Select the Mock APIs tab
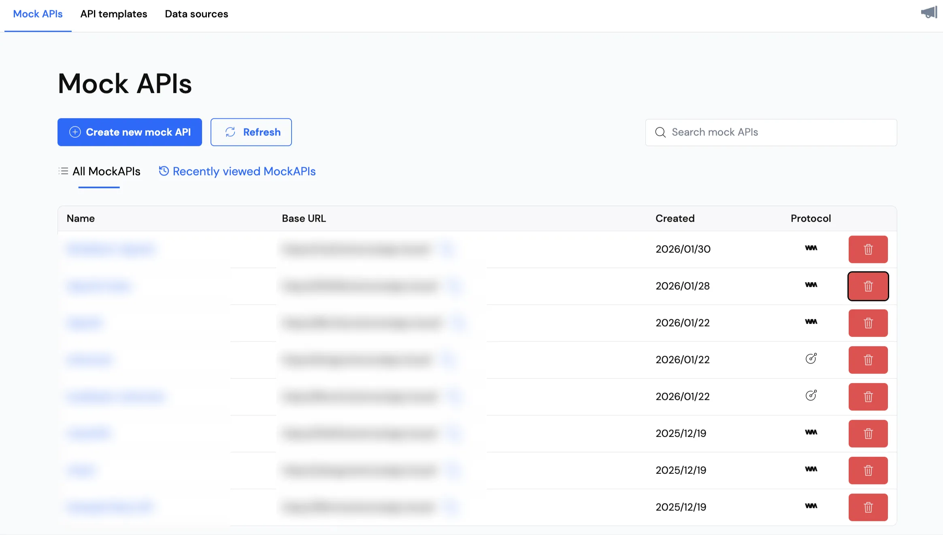Viewport: 943px width, 535px height. pos(38,14)
